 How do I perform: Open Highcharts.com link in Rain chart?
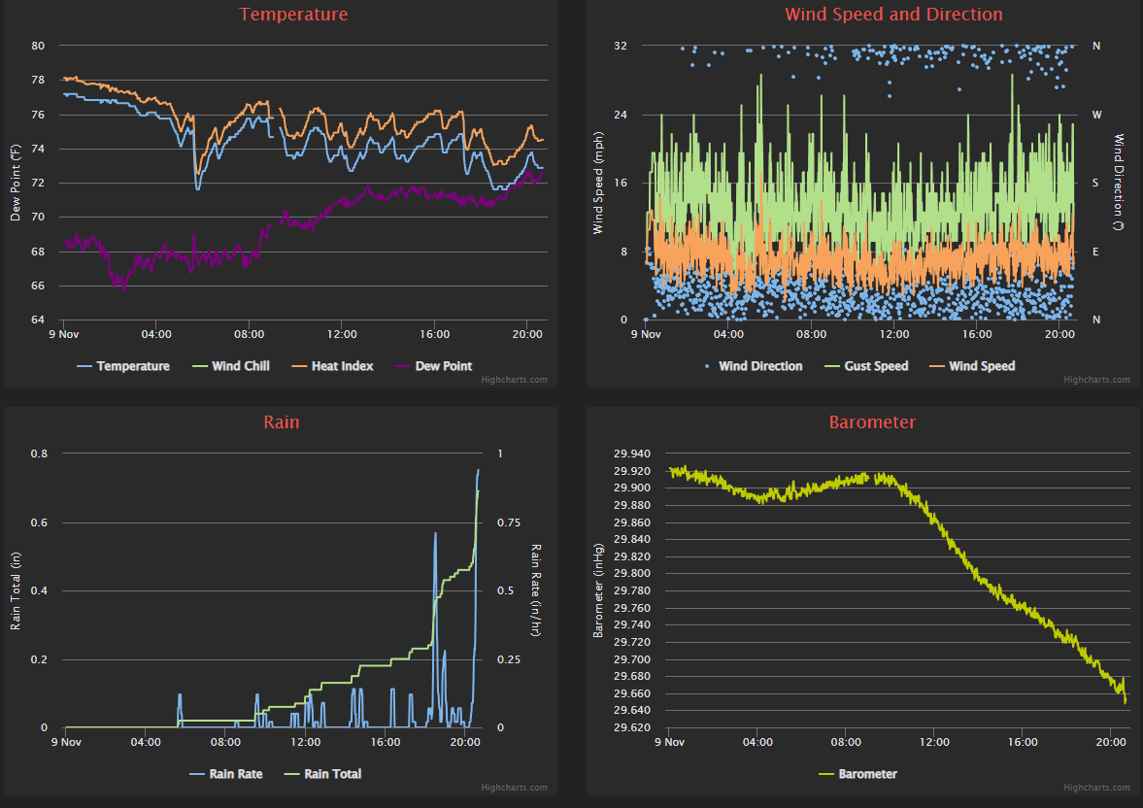click(514, 787)
